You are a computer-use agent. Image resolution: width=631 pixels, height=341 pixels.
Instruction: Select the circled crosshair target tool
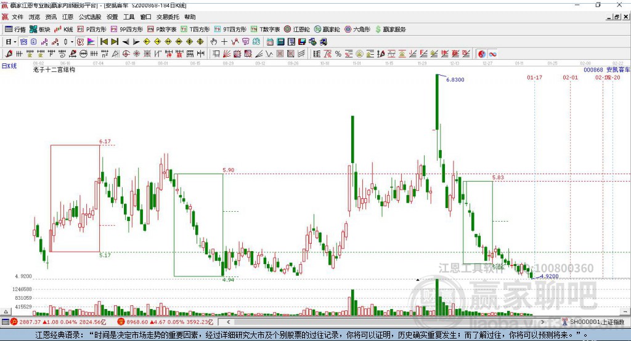[x=126, y=54]
